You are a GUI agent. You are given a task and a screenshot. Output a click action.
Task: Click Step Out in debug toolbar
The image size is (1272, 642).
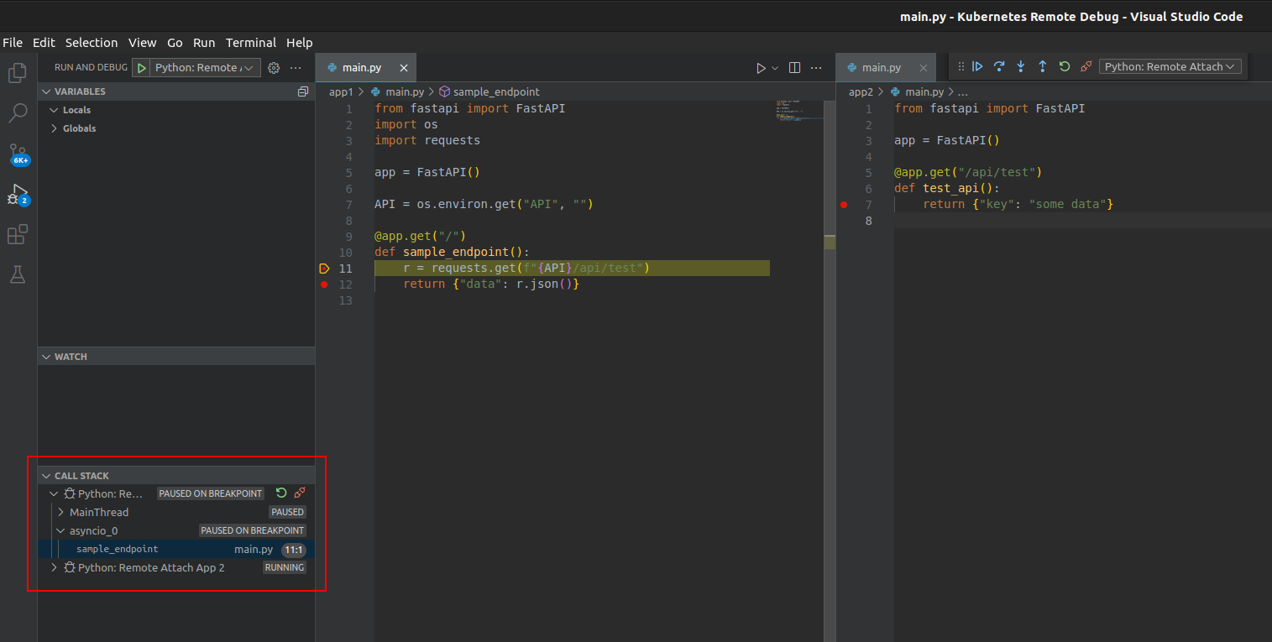pyautogui.click(x=1043, y=66)
